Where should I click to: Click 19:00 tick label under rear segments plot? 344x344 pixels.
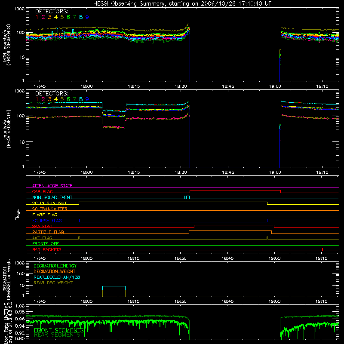pyautogui.click(x=275, y=172)
